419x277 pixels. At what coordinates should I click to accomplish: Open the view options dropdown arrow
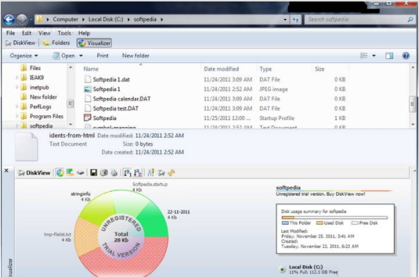click(x=374, y=56)
